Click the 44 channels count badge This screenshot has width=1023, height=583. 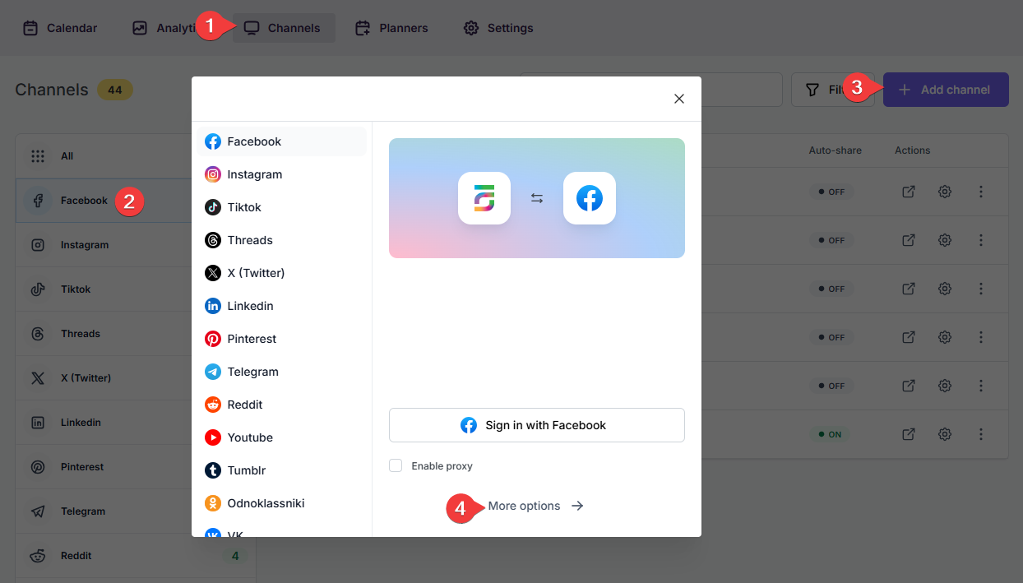tap(115, 90)
